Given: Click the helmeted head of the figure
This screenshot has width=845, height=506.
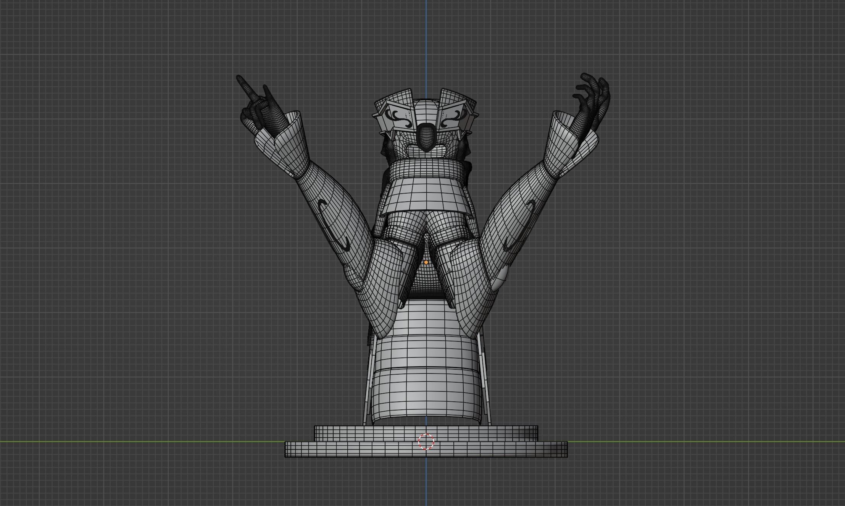Looking at the screenshot, I should (x=426, y=124).
